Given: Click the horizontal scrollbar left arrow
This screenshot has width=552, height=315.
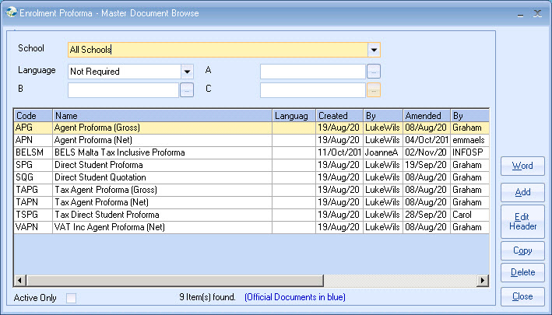Looking at the screenshot, I should coord(19,280).
